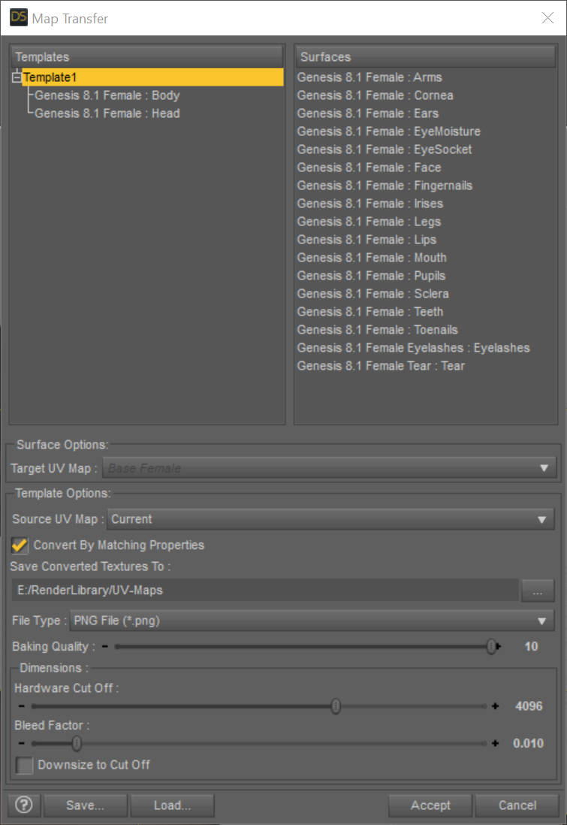Select Genesis 8.1 Female : Toenails surface
This screenshot has width=567, height=825.
pyautogui.click(x=378, y=330)
